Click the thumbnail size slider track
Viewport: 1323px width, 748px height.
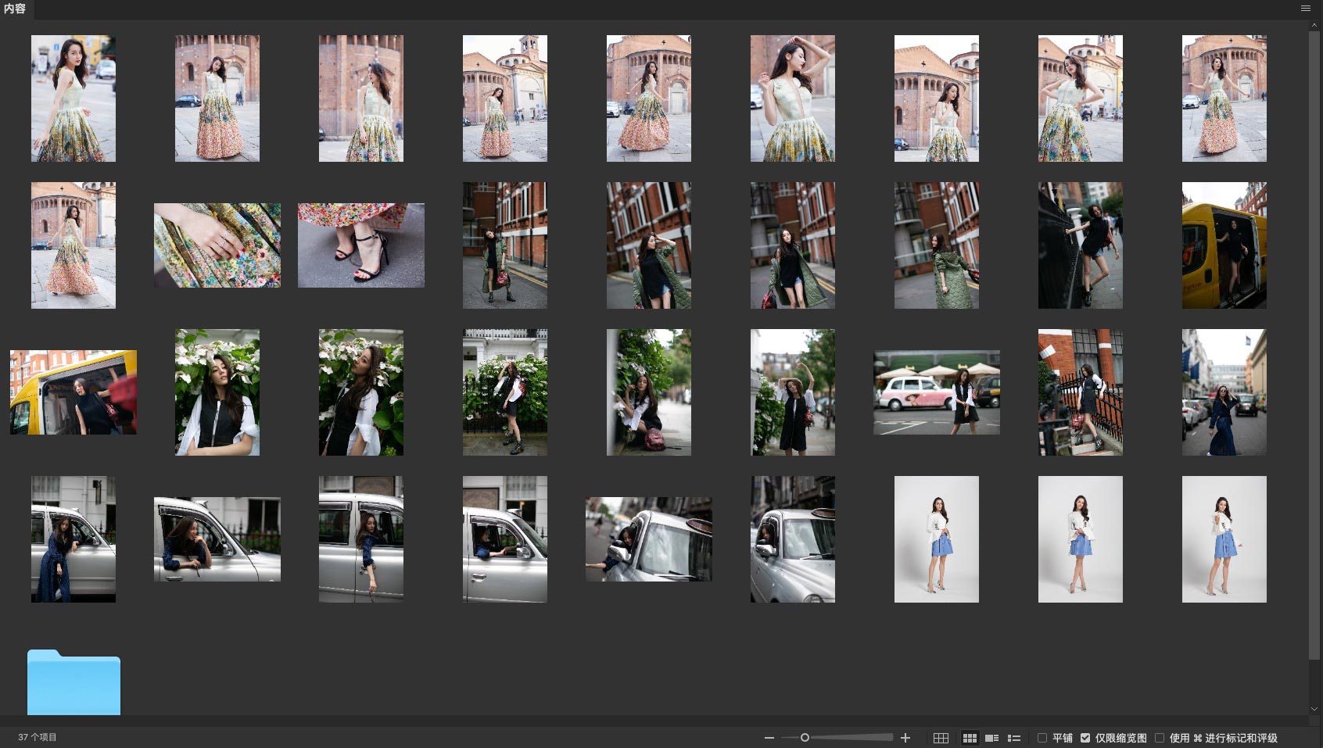coord(852,738)
